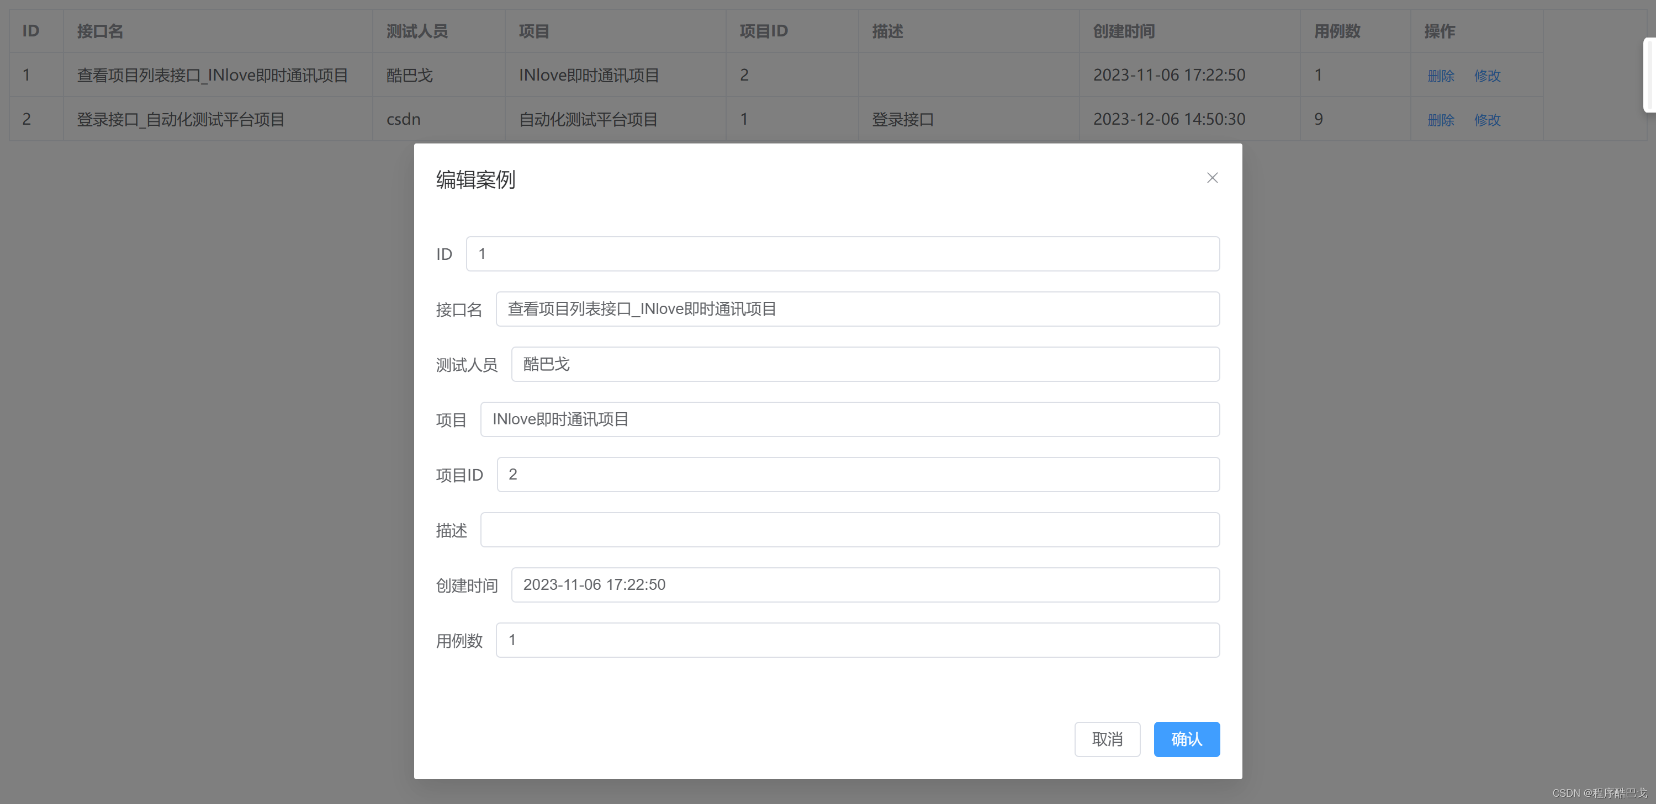The height and width of the screenshot is (804, 1656).
Task: Click row cell 登录接口_自动化测试平台项目
Action: pos(181,120)
